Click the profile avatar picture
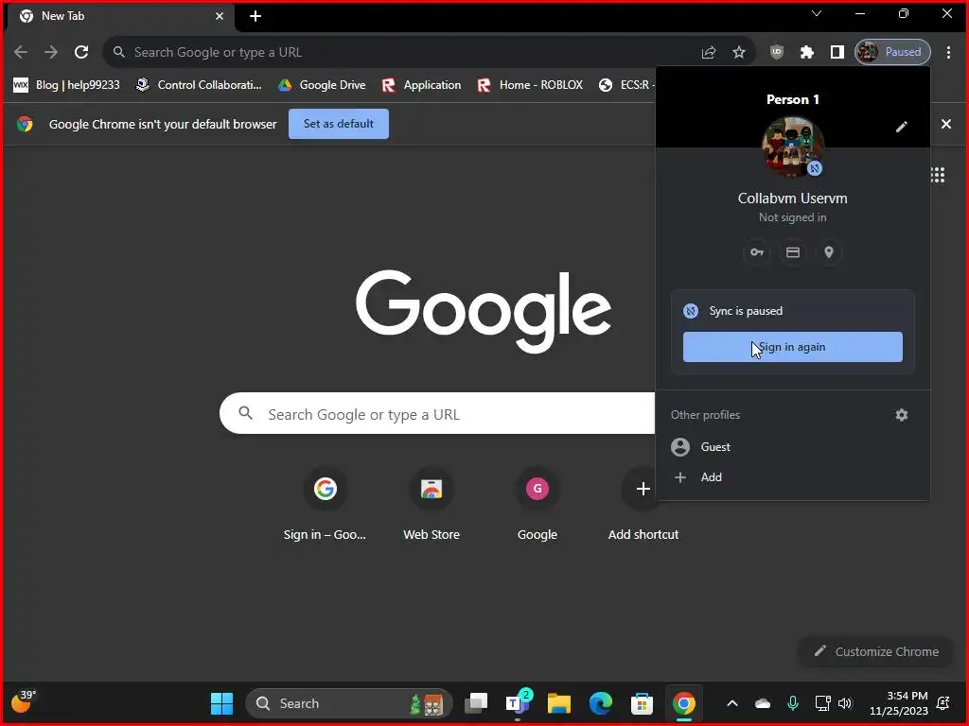969x726 pixels. click(792, 147)
